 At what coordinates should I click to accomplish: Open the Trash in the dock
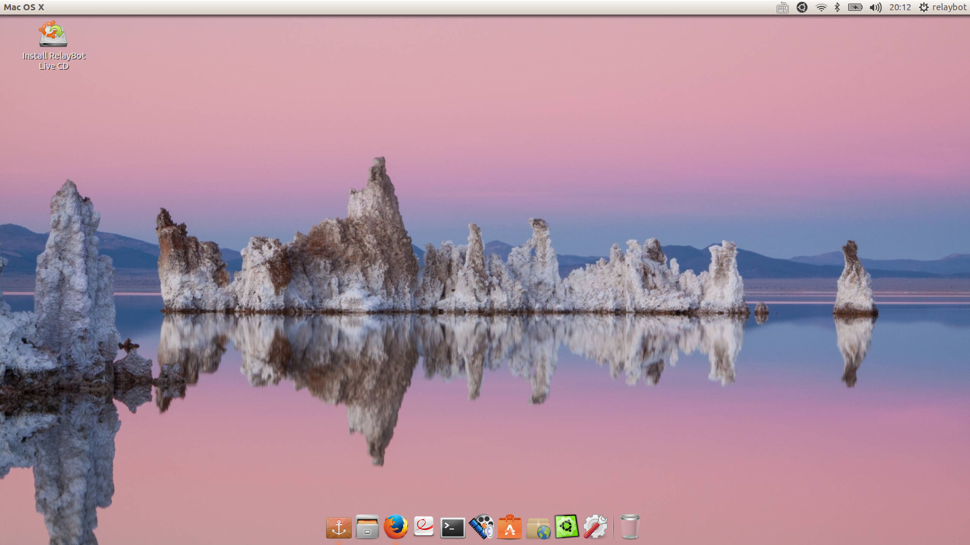click(x=630, y=527)
